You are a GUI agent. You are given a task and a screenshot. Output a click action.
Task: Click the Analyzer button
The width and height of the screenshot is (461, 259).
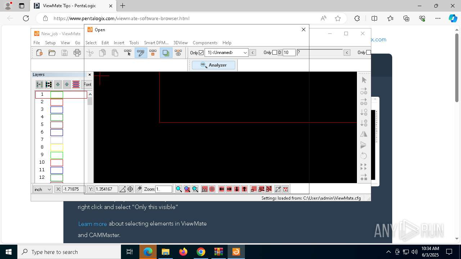pyautogui.click(x=214, y=65)
